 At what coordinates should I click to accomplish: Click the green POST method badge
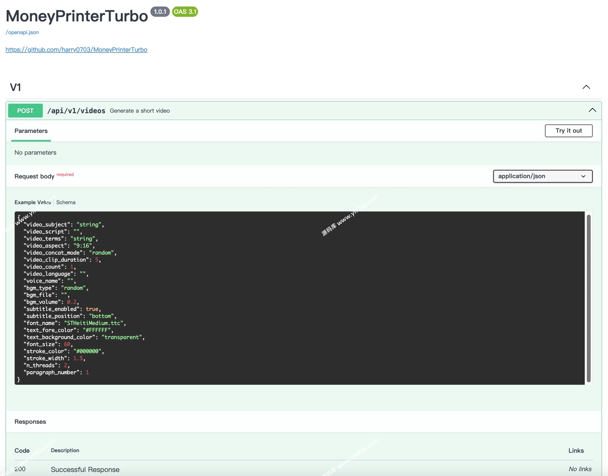25,111
